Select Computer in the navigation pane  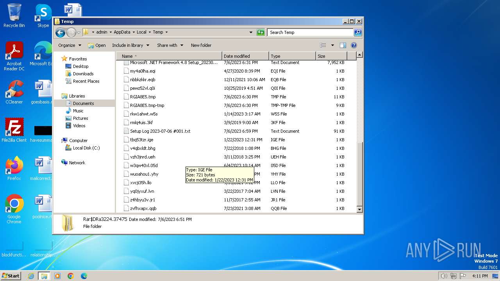pos(78,140)
